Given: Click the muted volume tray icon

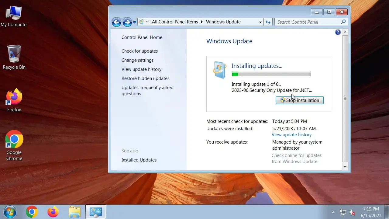Looking at the screenshot, I should pyautogui.click(x=352, y=212).
